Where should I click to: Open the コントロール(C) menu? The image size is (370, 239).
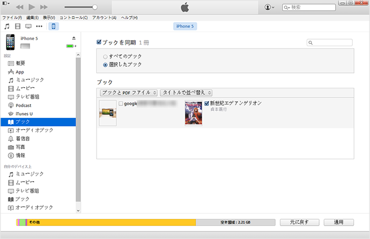73,18
